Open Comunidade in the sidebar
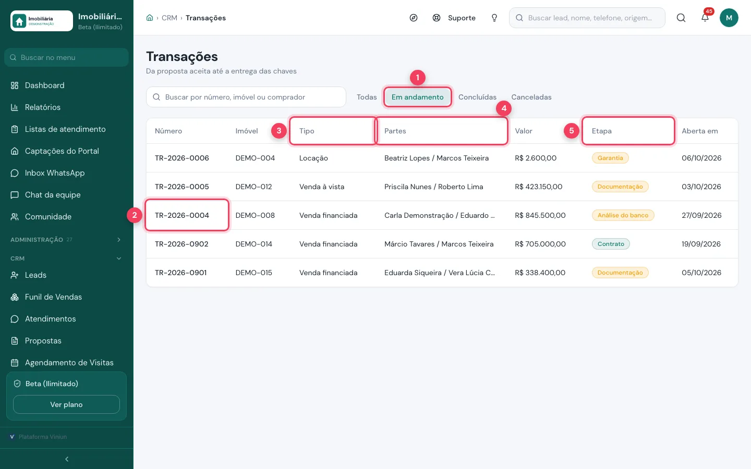 point(66,217)
